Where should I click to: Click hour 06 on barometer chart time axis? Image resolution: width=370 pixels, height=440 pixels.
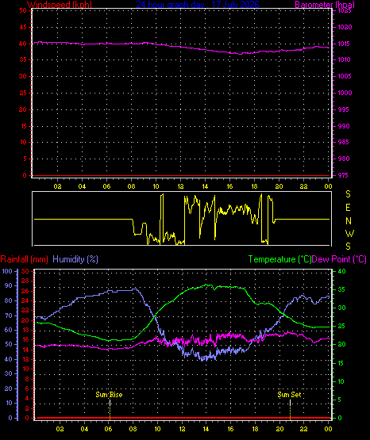pos(106,186)
